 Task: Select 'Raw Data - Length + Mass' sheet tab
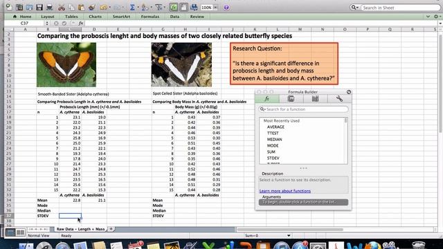tap(80, 229)
